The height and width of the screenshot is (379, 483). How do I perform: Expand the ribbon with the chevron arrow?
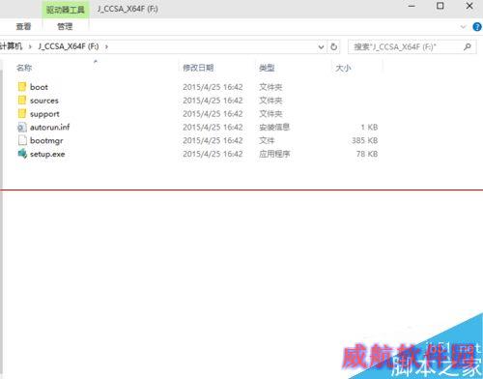click(463, 27)
